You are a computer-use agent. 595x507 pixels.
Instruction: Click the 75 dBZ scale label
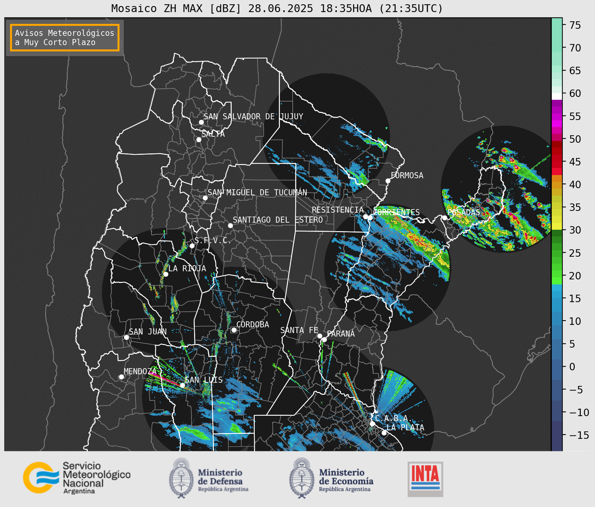[x=575, y=25]
